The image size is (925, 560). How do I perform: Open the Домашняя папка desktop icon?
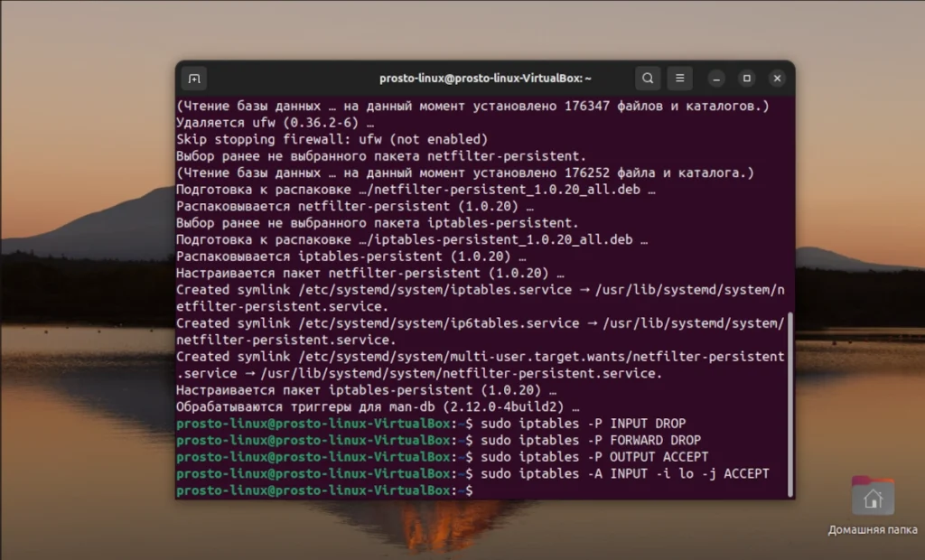click(x=873, y=496)
